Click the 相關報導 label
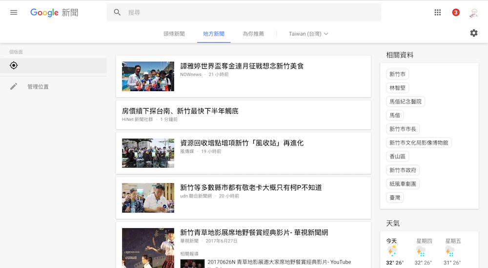 tap(189, 254)
